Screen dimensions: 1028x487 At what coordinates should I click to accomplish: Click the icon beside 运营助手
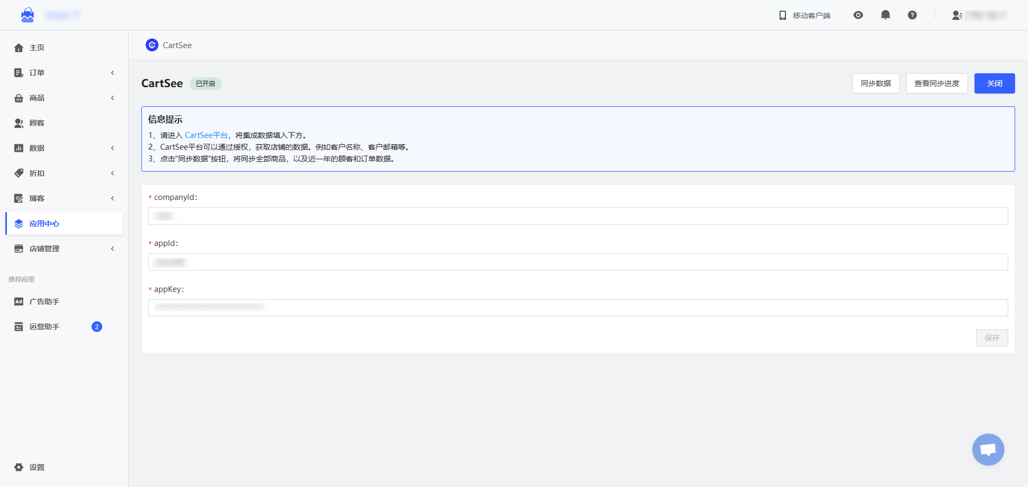pos(19,327)
